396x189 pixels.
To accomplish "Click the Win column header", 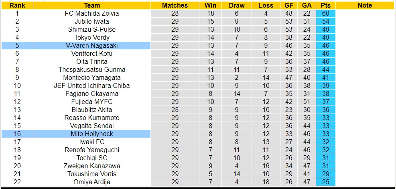I will coord(210,5).
